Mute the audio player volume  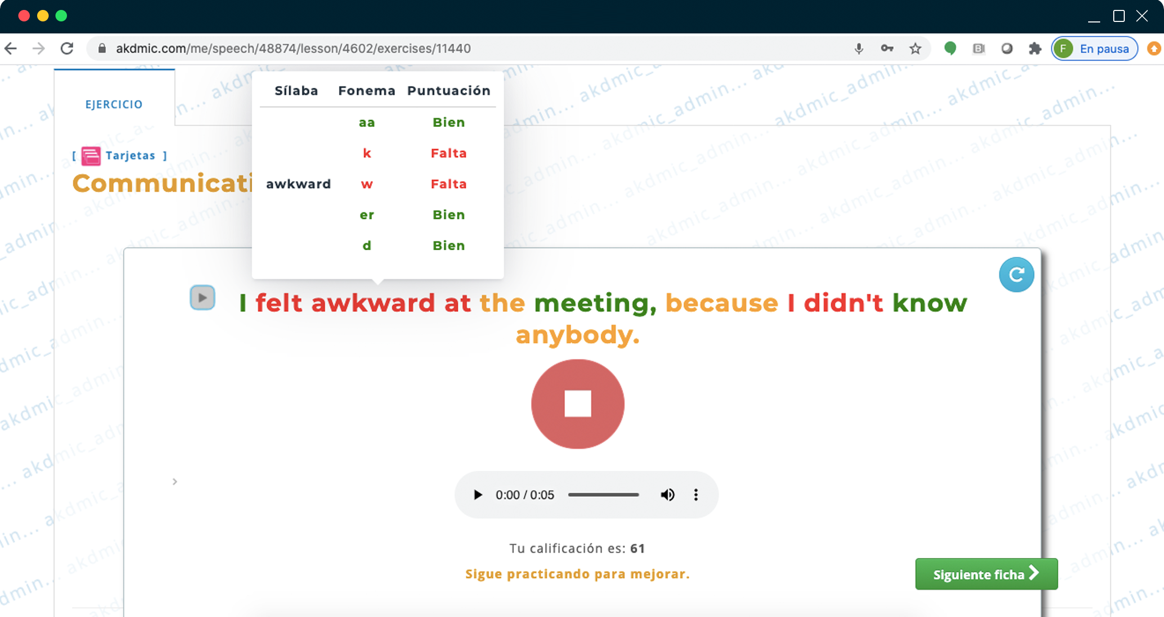click(x=667, y=495)
